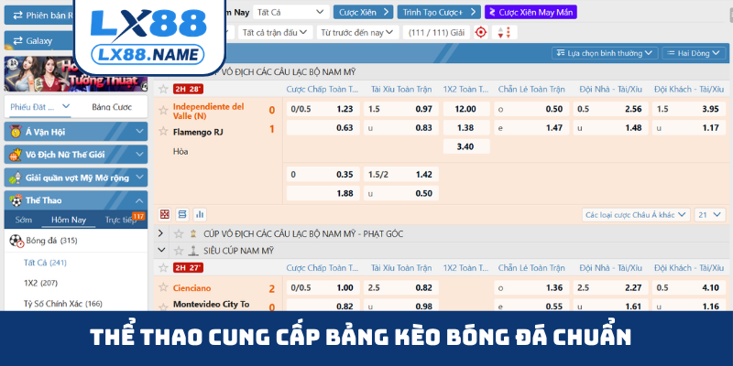Click Cược Xiên May Mắn button
Screen dimensions: 733x366
click(531, 12)
